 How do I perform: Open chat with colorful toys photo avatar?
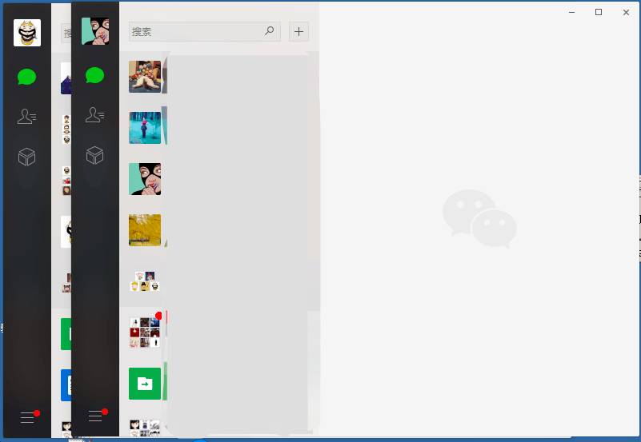tap(145, 77)
